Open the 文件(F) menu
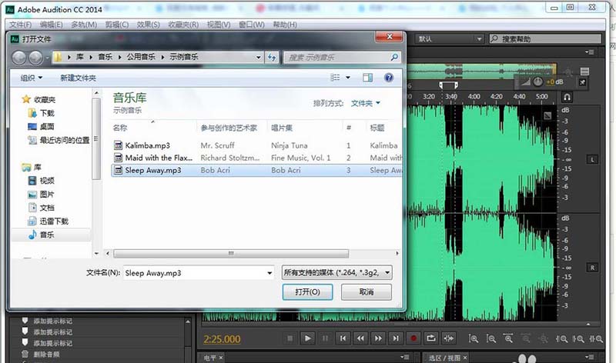This screenshot has width=616, height=363. (21, 25)
